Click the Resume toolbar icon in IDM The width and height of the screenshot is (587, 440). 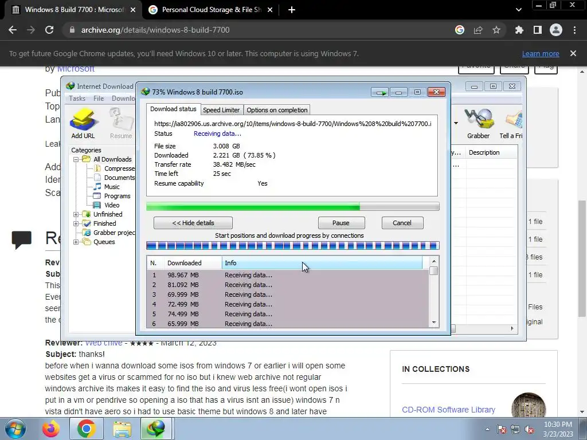(121, 124)
